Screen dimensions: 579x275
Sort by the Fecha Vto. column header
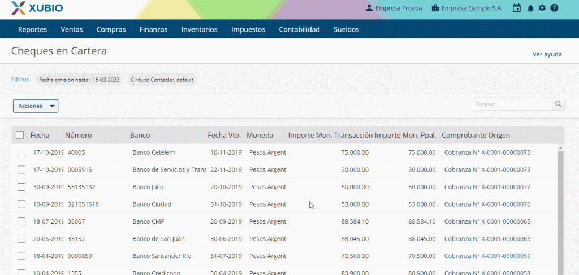tap(224, 136)
